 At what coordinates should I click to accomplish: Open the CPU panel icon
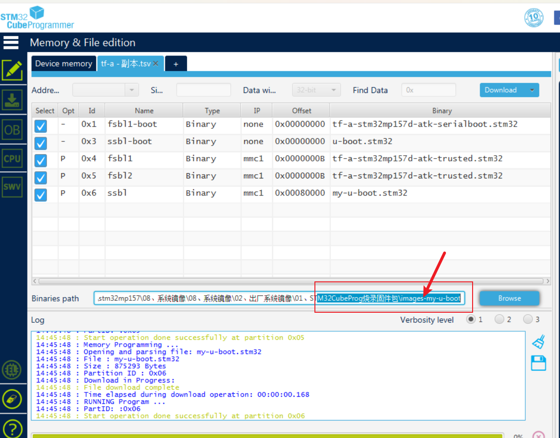(x=12, y=158)
